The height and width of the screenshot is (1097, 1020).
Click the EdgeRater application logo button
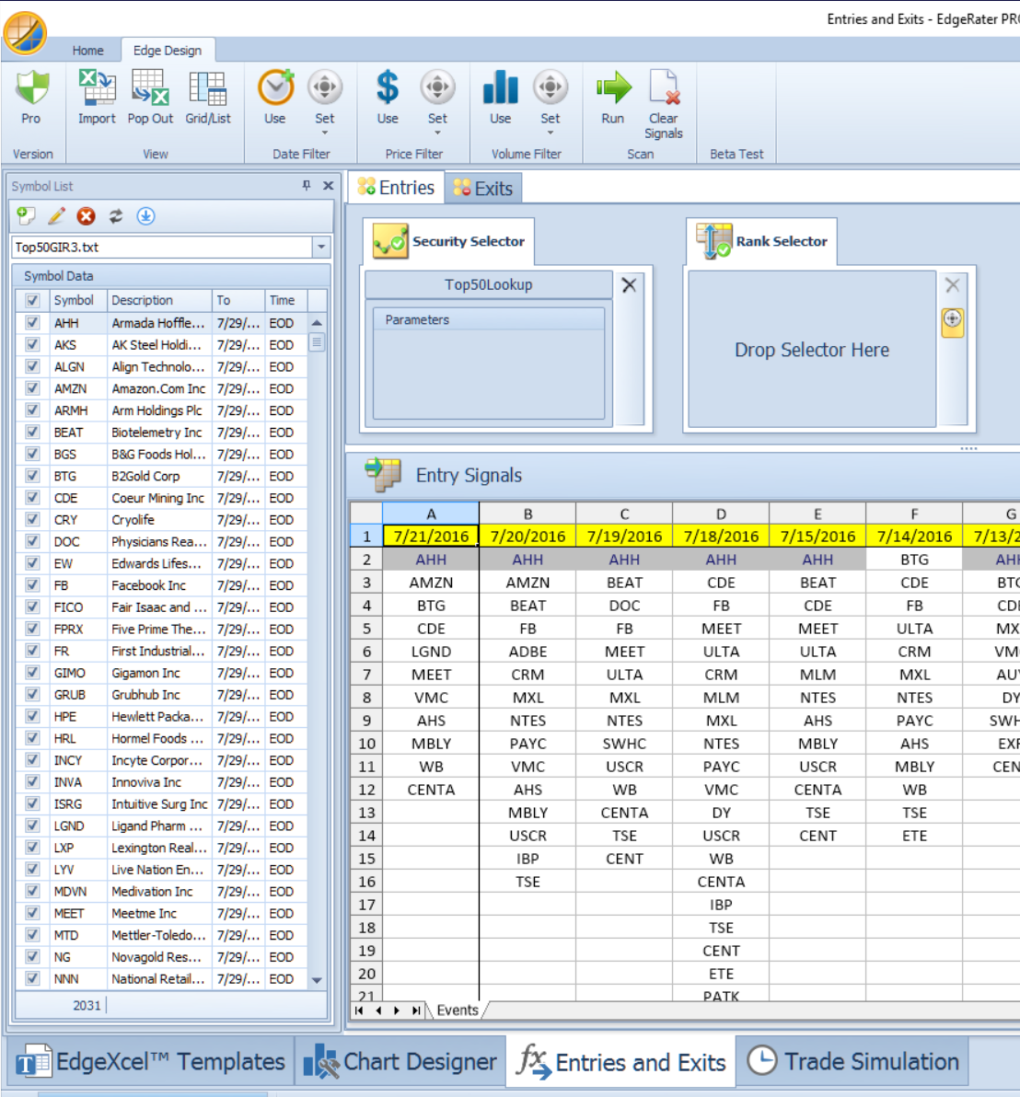pyautogui.click(x=25, y=32)
